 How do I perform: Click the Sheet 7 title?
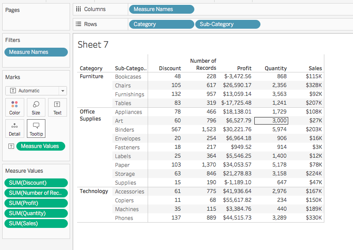(x=93, y=44)
